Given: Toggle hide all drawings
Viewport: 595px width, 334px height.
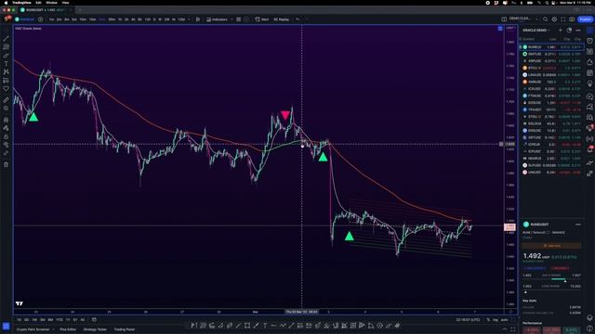Looking at the screenshot, I should (7, 145).
